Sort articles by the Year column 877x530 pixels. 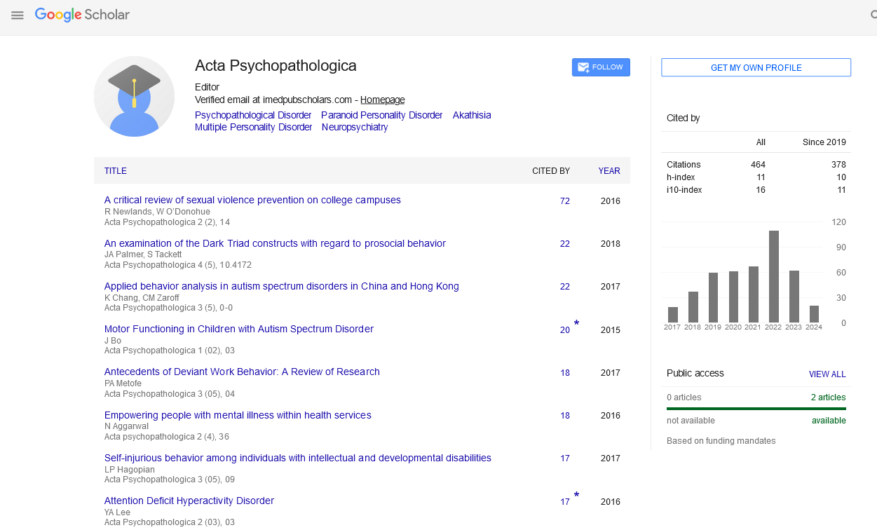coord(609,171)
